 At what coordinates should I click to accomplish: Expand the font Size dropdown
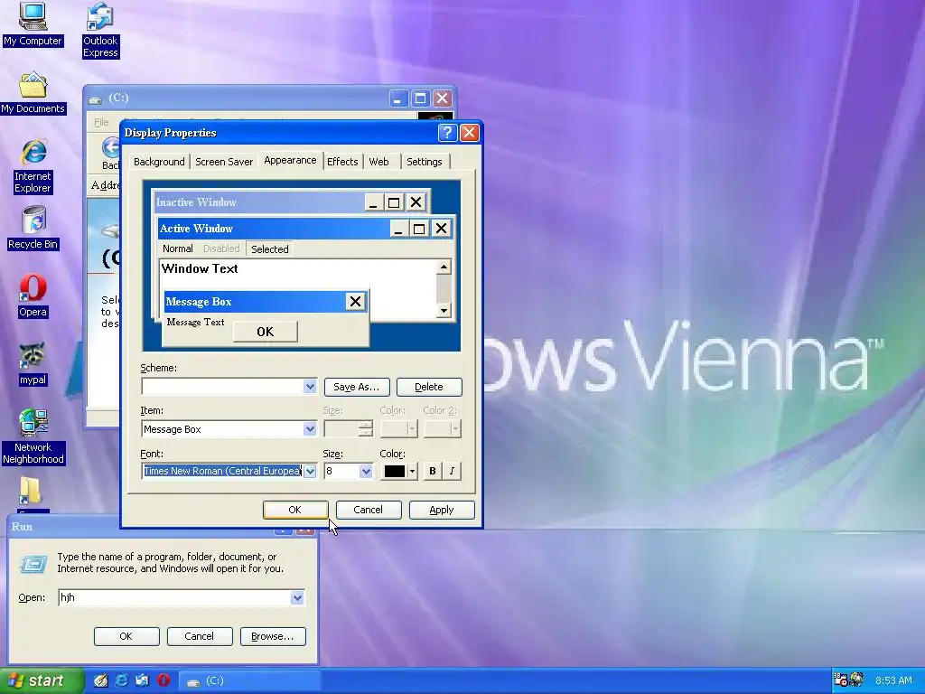tap(366, 471)
